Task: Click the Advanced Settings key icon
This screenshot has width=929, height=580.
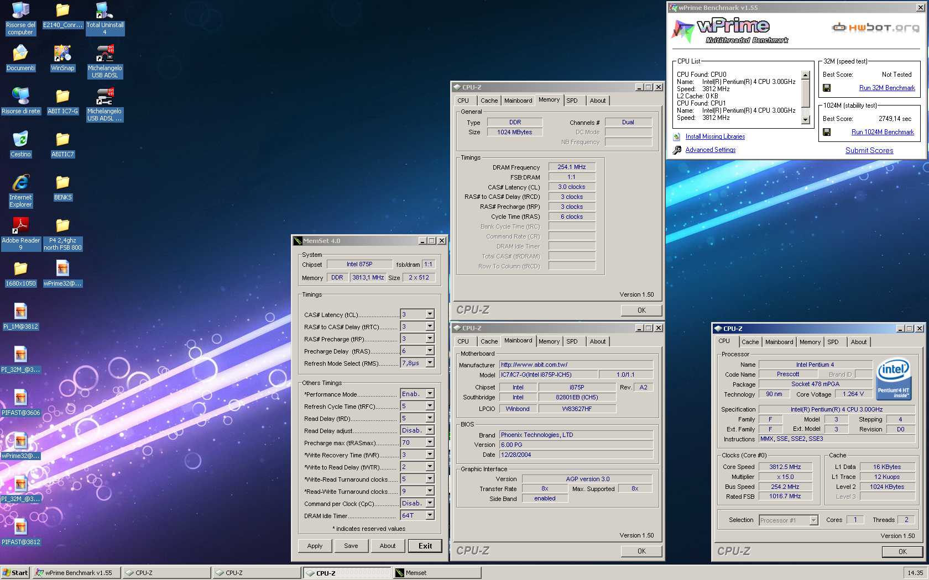Action: pyautogui.click(x=677, y=150)
